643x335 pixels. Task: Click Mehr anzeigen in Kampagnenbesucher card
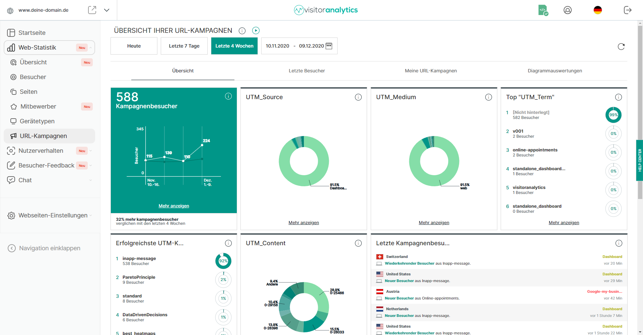coord(174,206)
